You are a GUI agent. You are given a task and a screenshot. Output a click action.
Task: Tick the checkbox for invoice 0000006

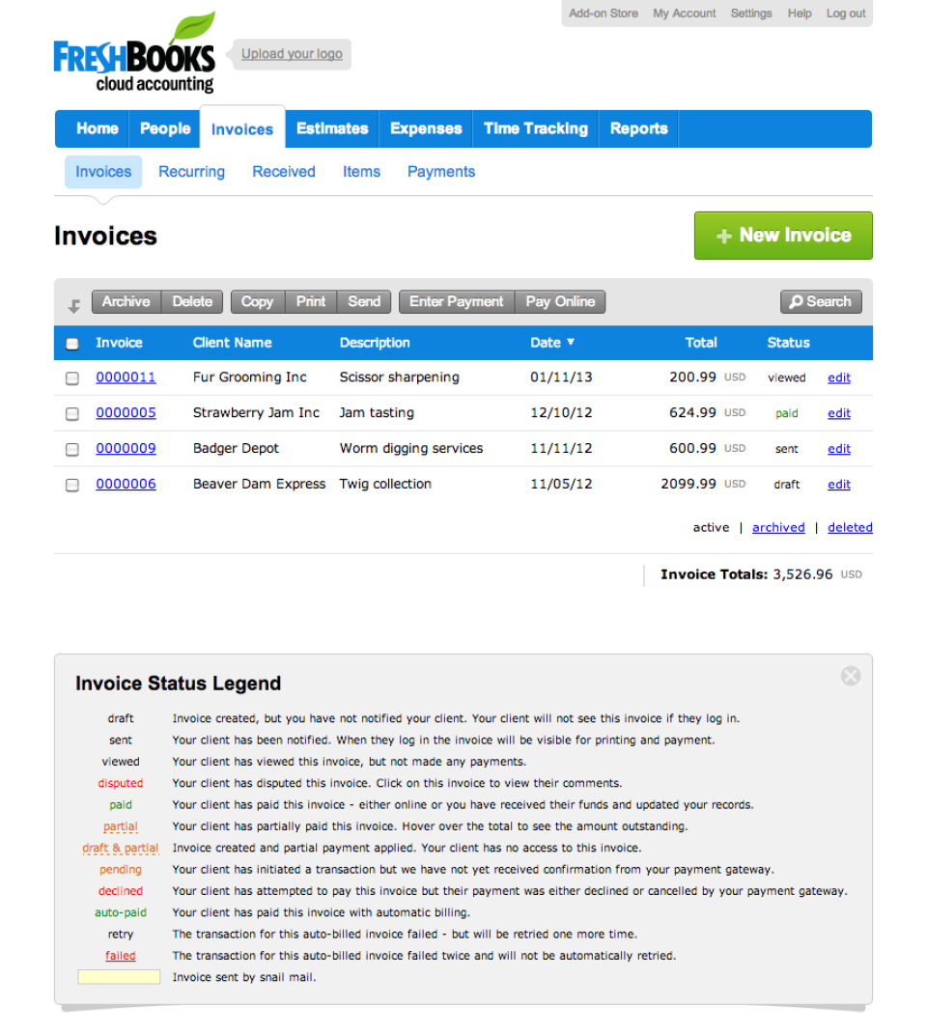tap(72, 486)
